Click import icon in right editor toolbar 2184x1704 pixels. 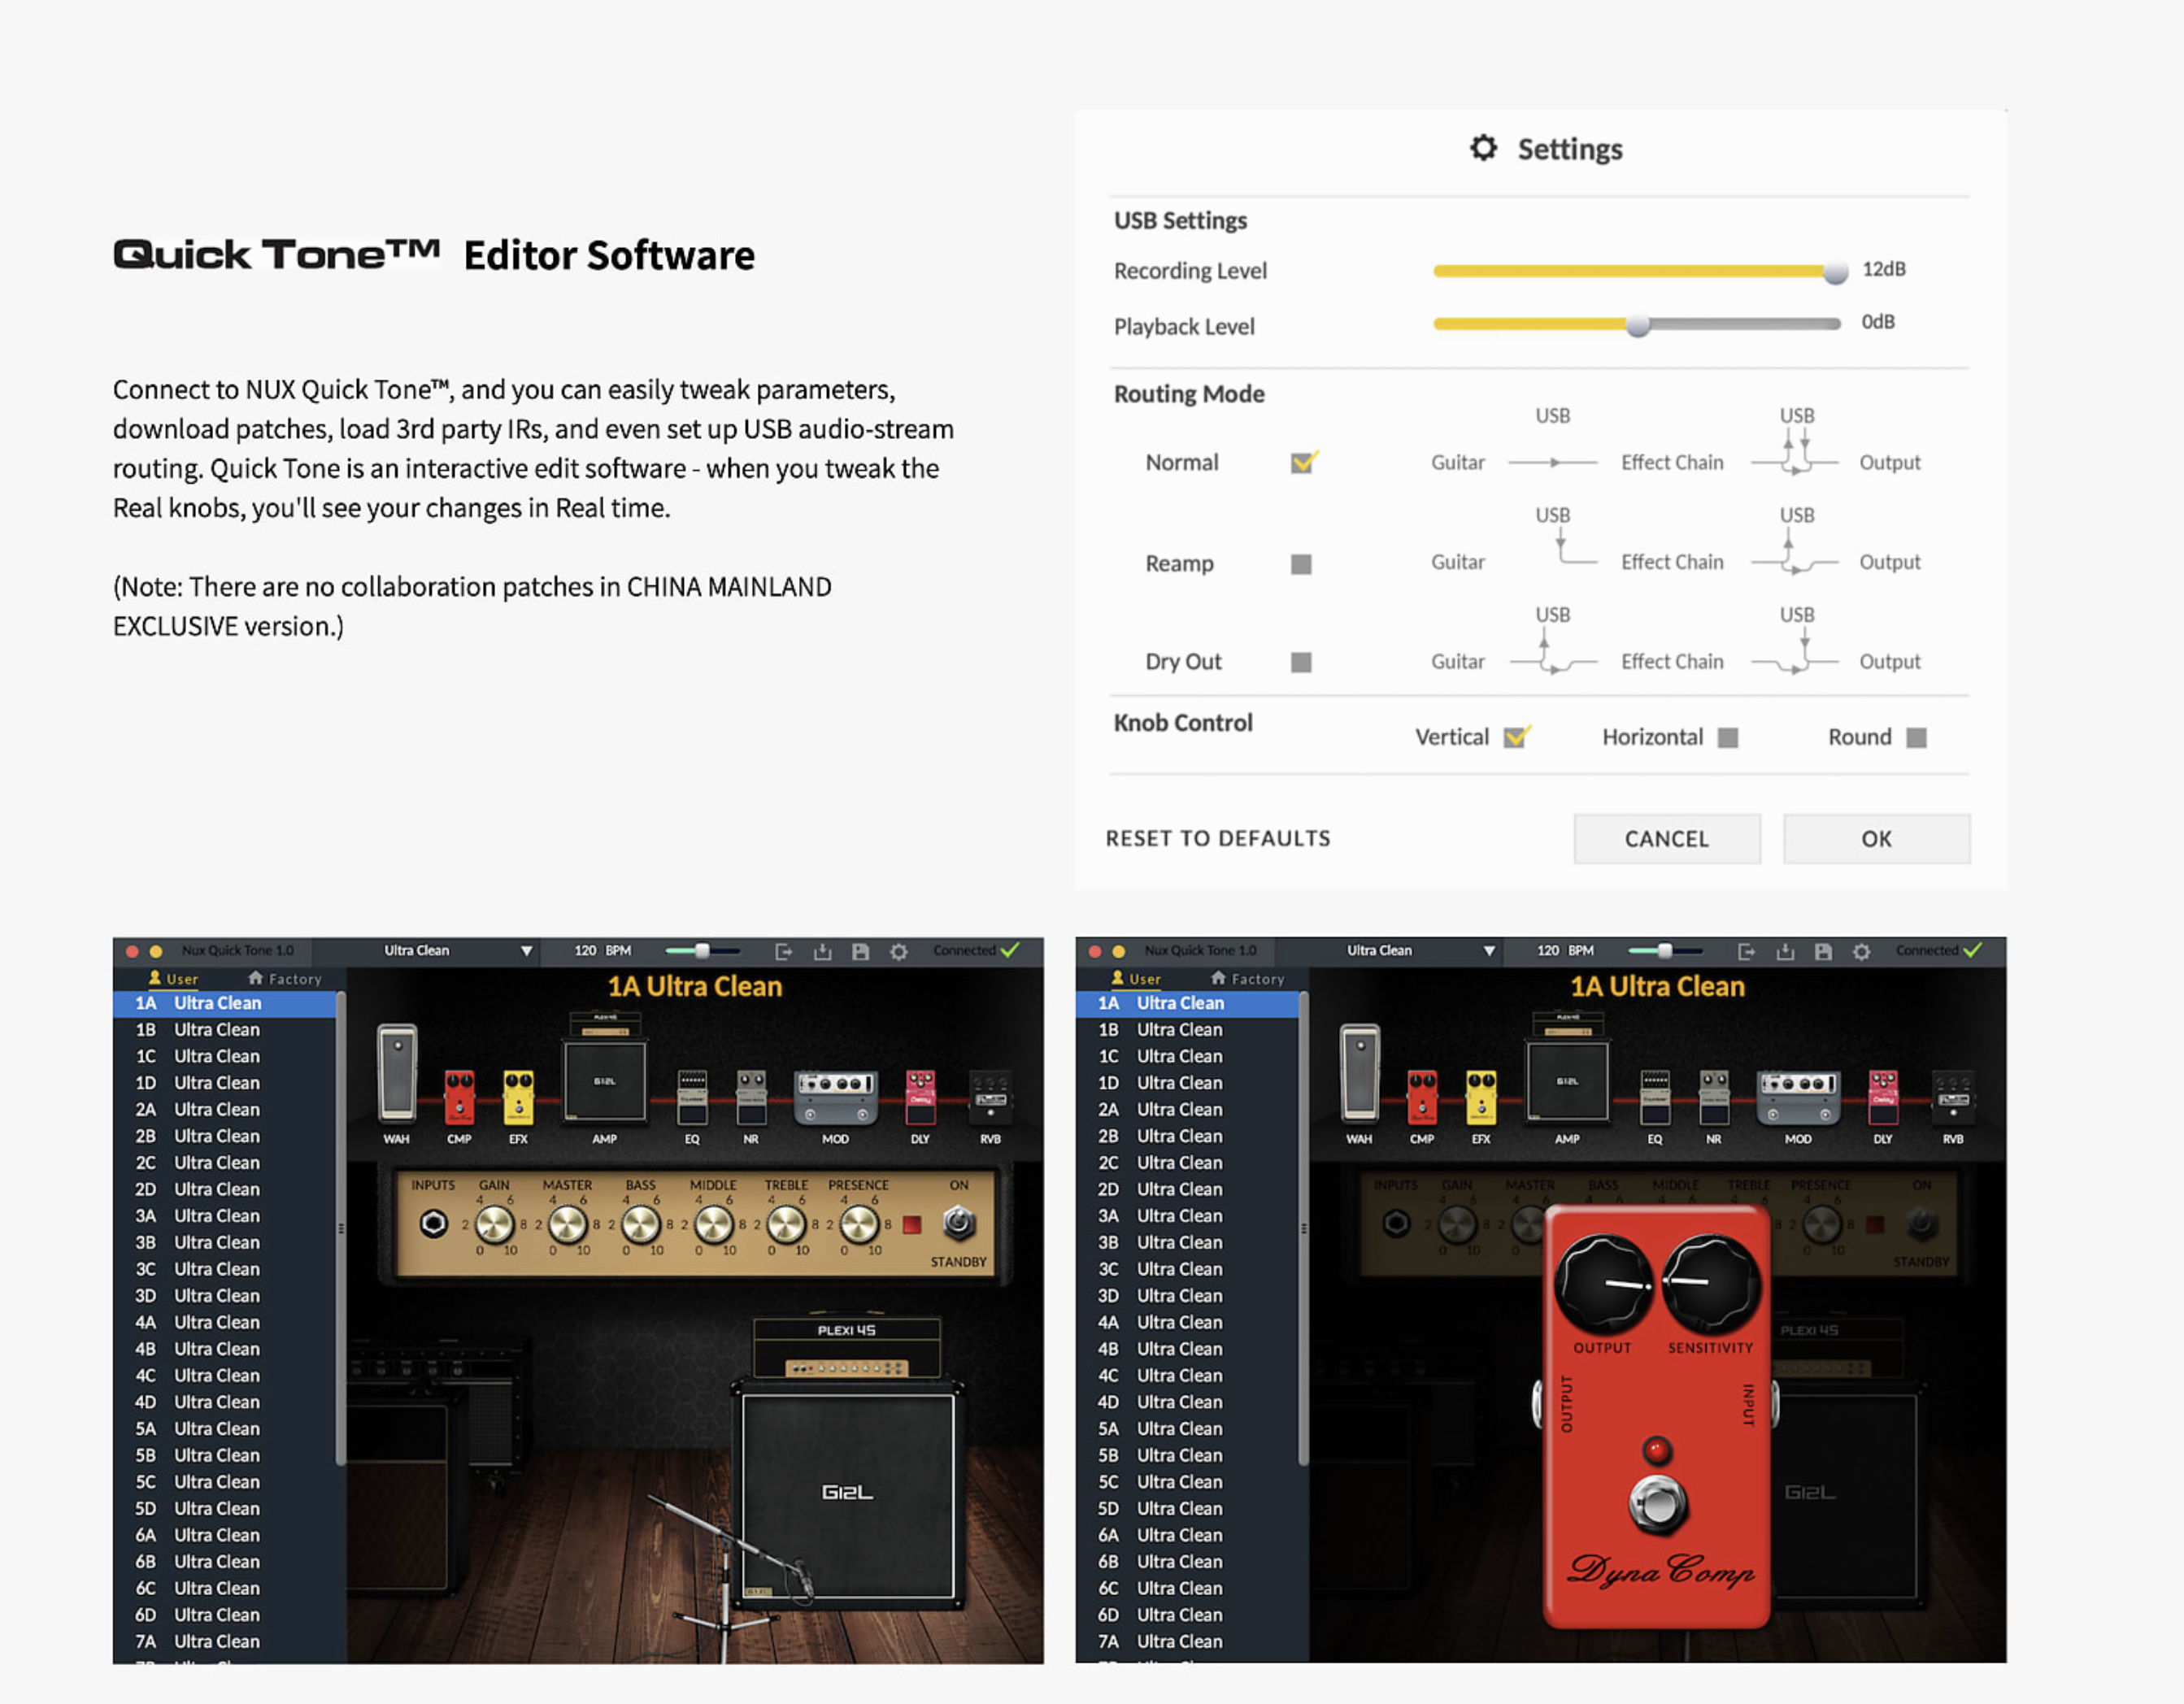(1785, 951)
